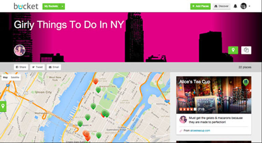The height and width of the screenshot is (143, 262).
Task: Click the white copy bucket icon button
Action: (x=246, y=50)
